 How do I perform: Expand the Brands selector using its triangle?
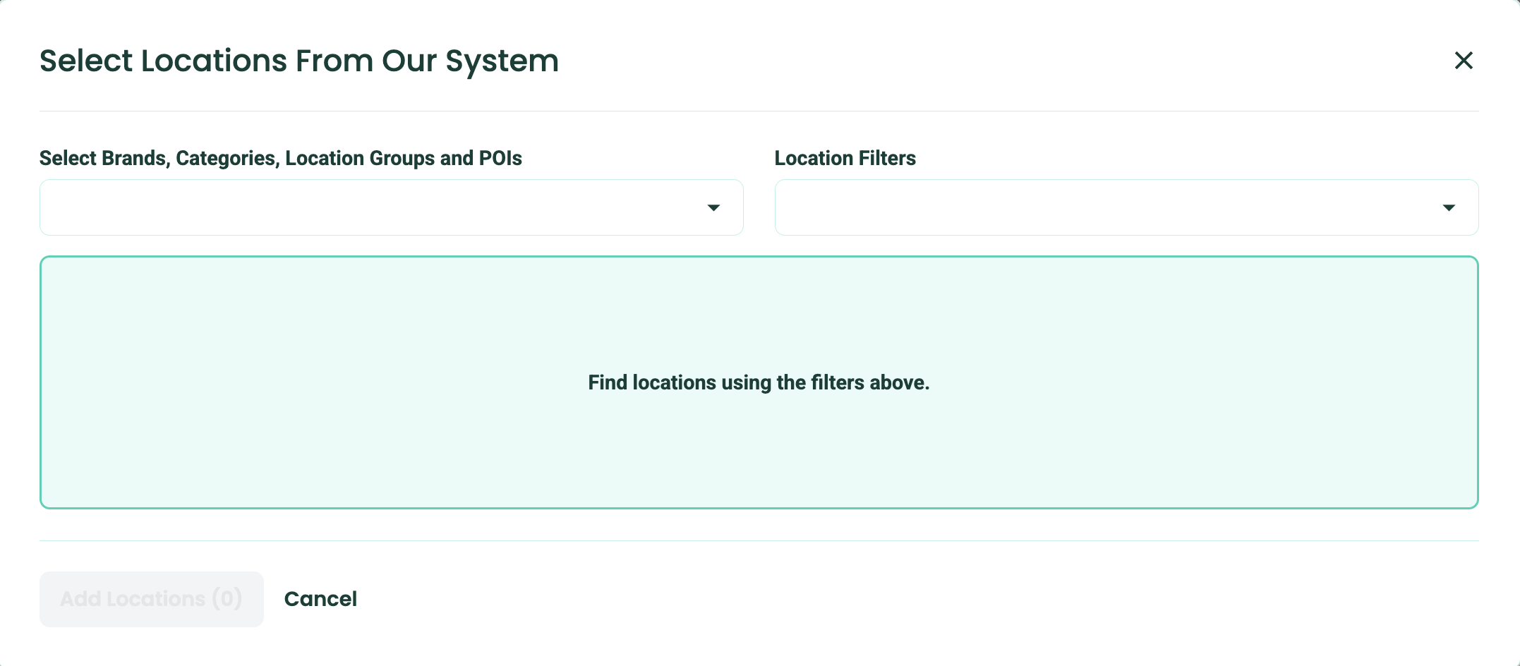713,207
